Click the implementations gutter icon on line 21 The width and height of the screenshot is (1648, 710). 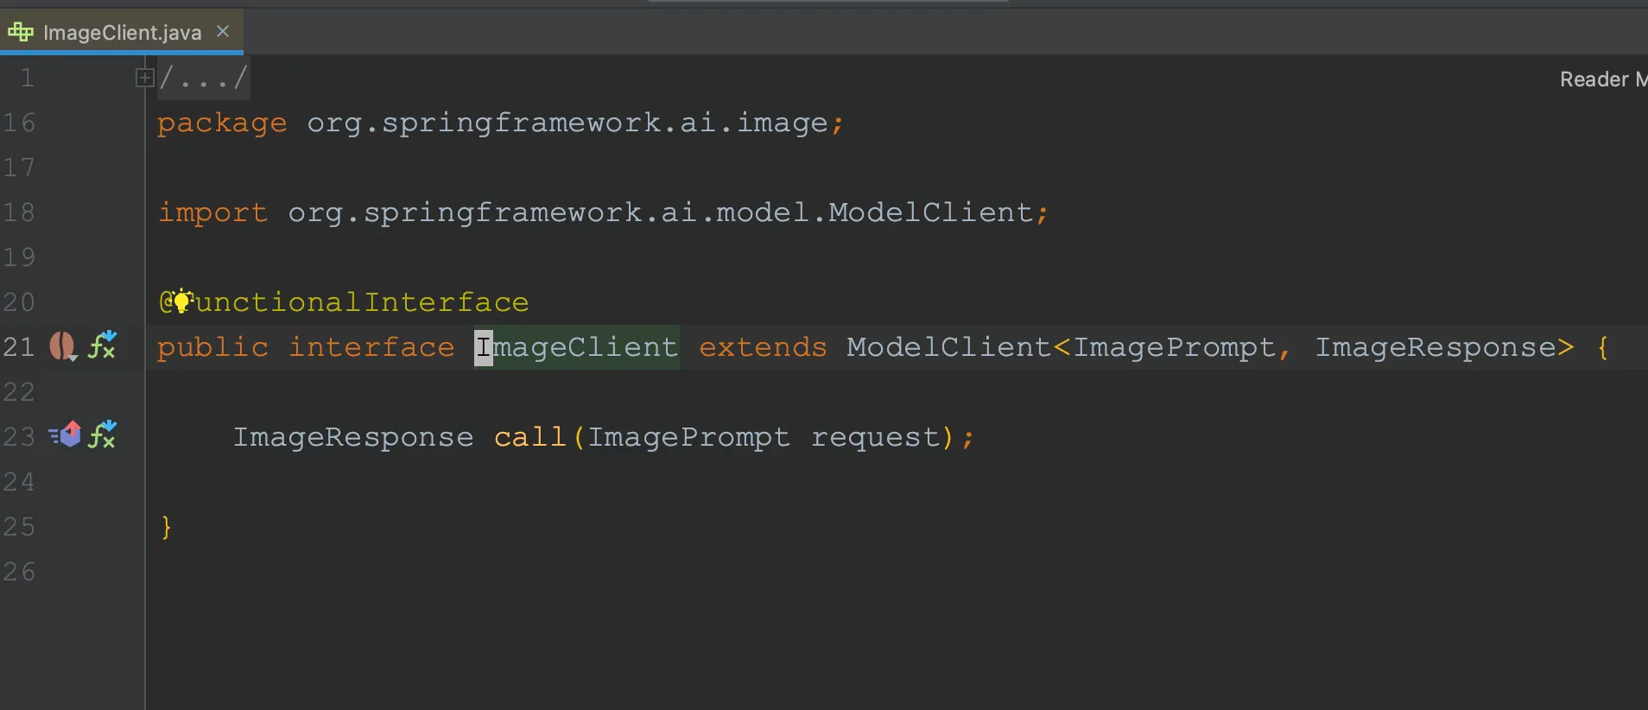63,346
